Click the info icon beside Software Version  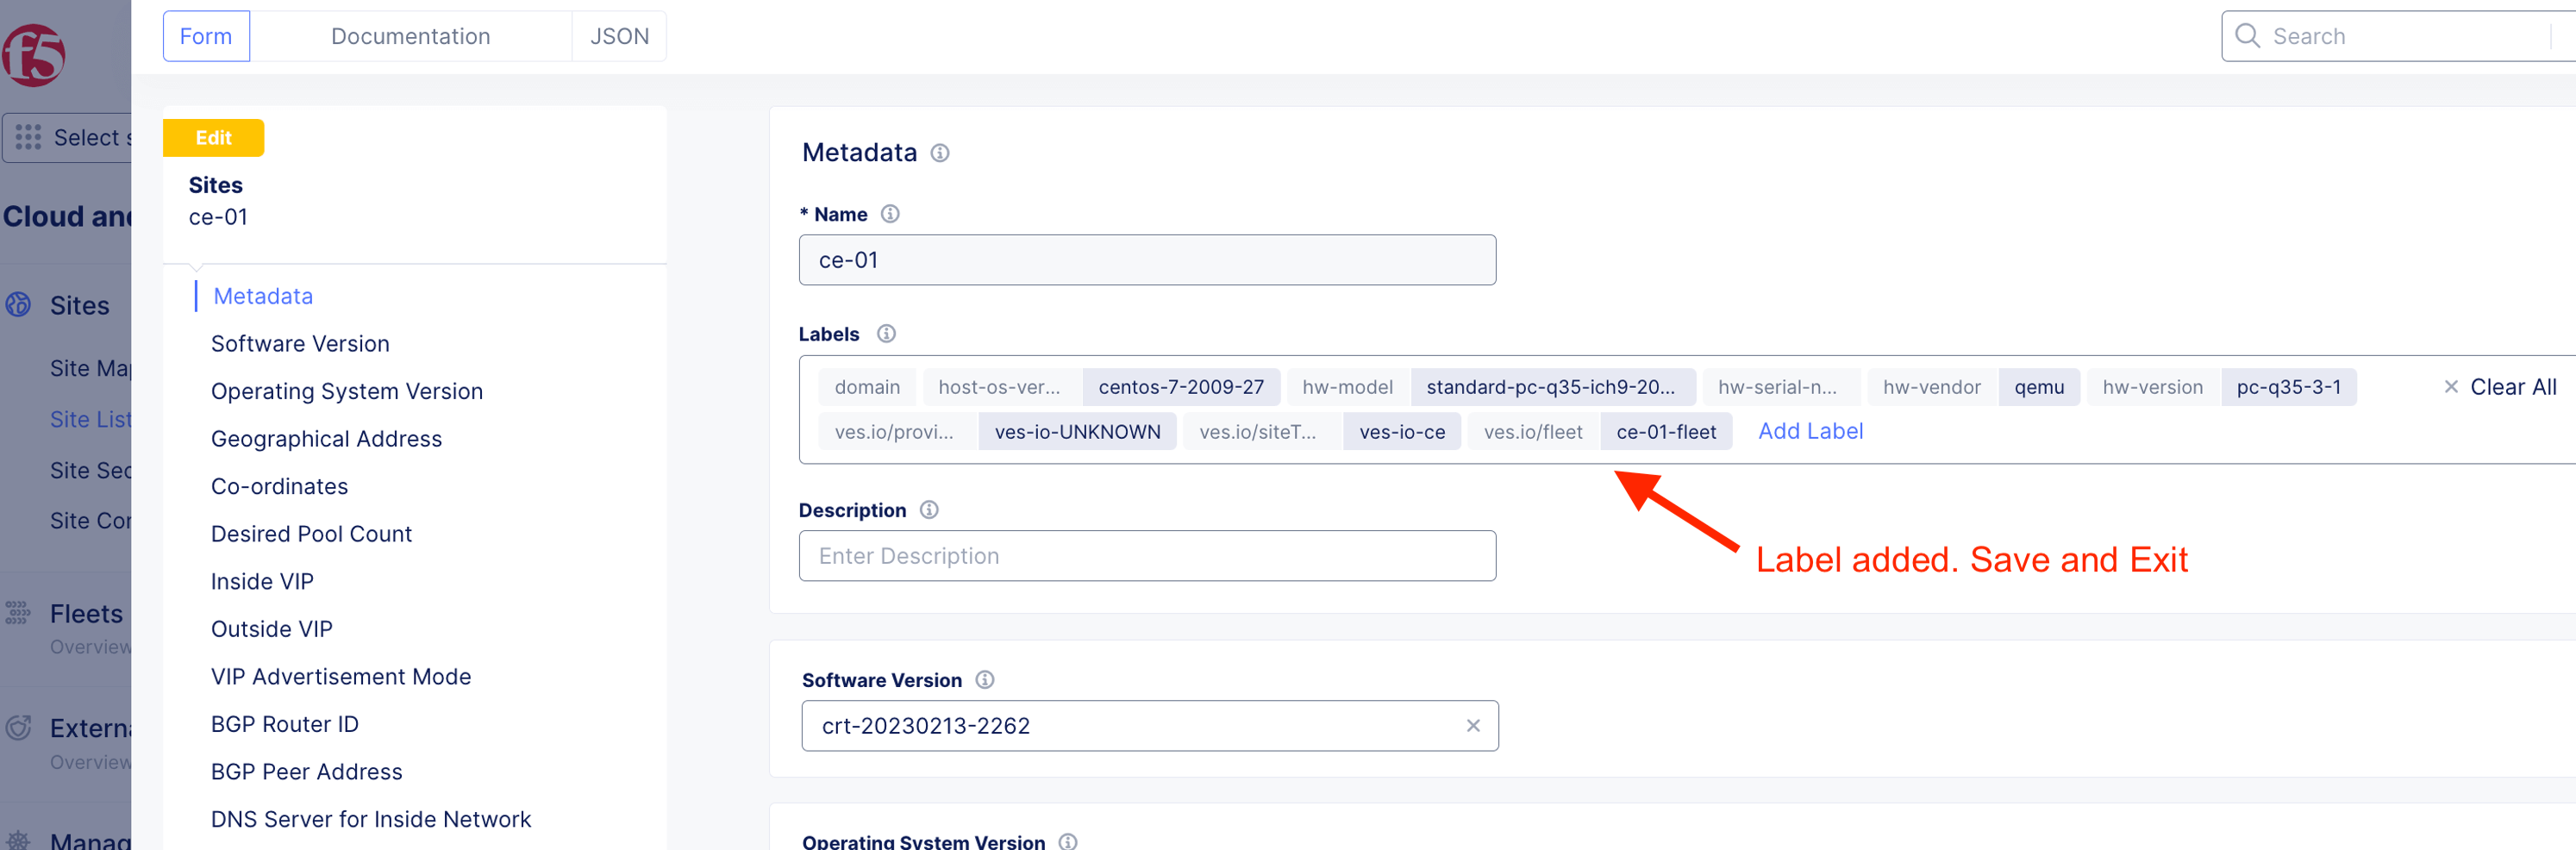pos(984,680)
